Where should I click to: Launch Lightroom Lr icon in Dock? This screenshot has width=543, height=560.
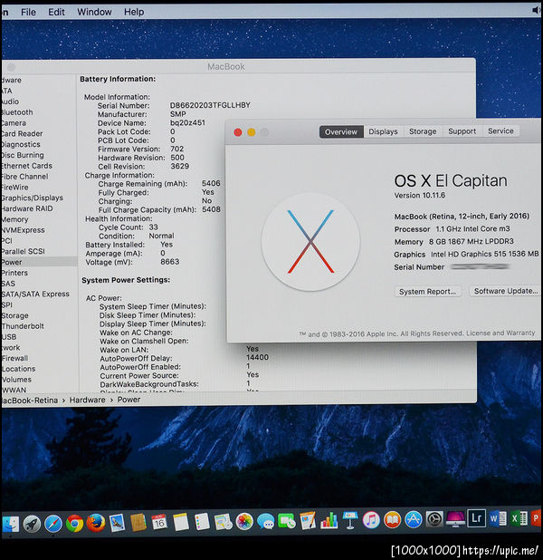tap(477, 517)
